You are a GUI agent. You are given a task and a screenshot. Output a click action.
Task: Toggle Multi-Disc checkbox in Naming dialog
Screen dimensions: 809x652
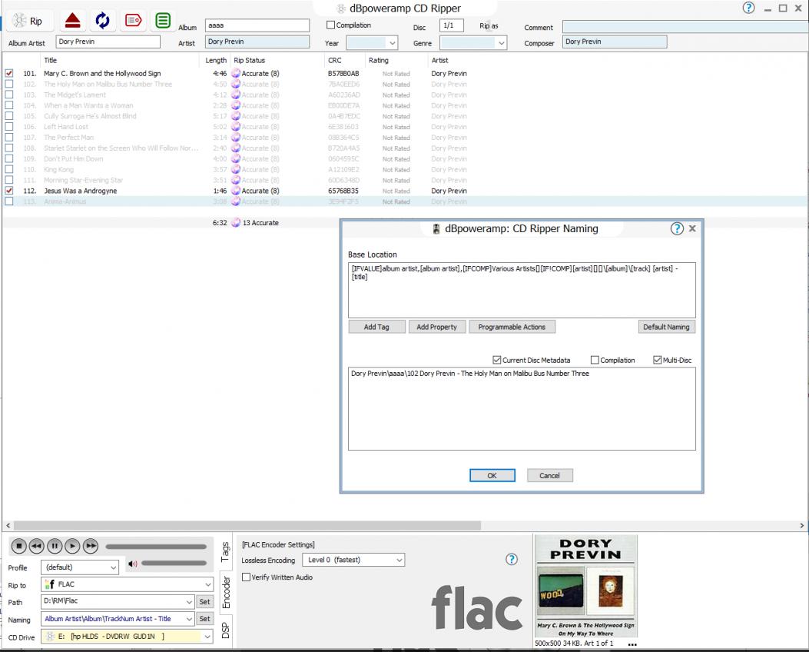[658, 360]
